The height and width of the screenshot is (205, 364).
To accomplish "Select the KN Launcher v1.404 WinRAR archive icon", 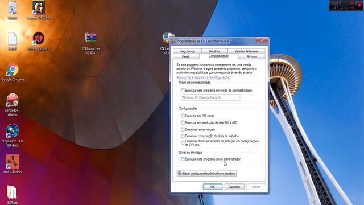I will (x=90, y=38).
